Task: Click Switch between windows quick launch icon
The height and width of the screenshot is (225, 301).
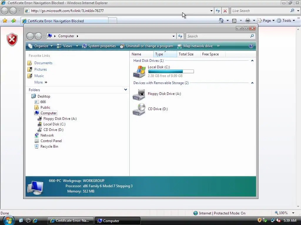Action: pos(28,220)
